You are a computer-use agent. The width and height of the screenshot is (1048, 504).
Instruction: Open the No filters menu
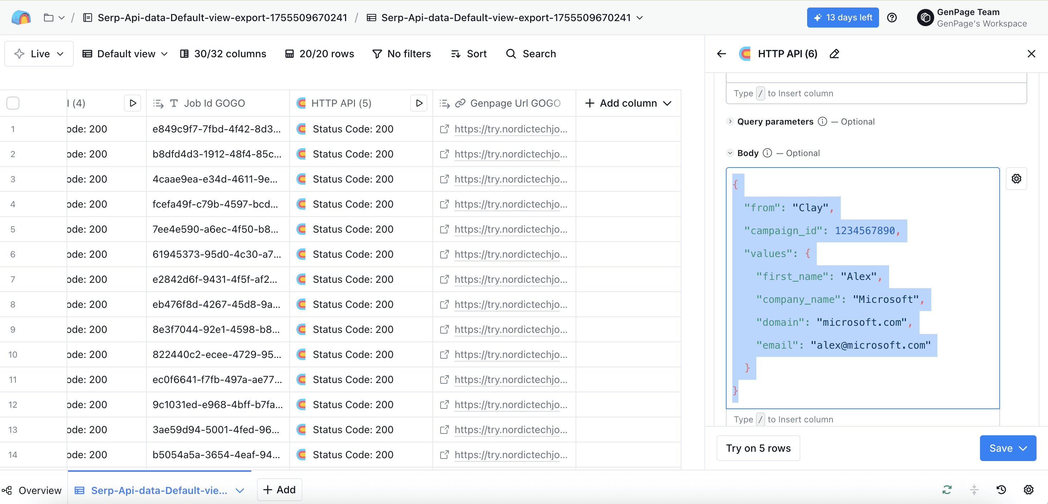tap(401, 54)
